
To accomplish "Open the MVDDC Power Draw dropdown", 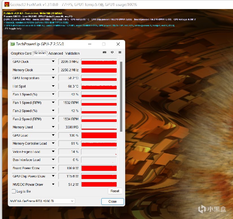I will (x=53, y=184).
